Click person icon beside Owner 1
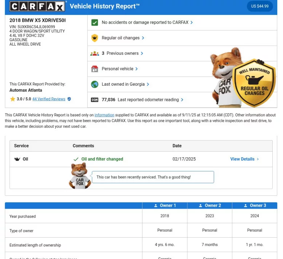The height and width of the screenshot is (259, 283). coord(156,206)
